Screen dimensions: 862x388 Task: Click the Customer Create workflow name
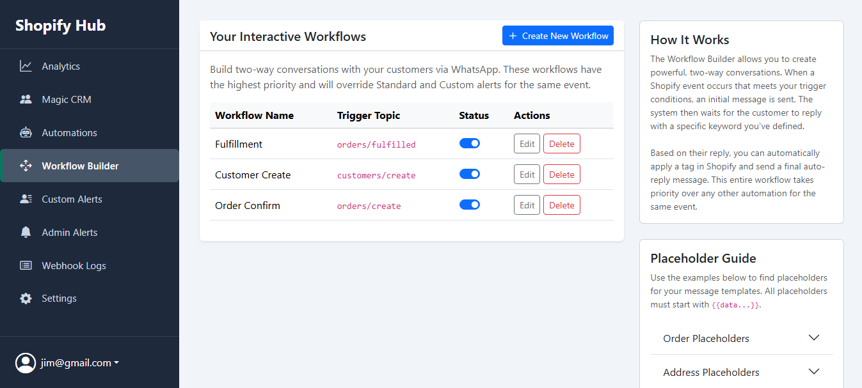(253, 175)
